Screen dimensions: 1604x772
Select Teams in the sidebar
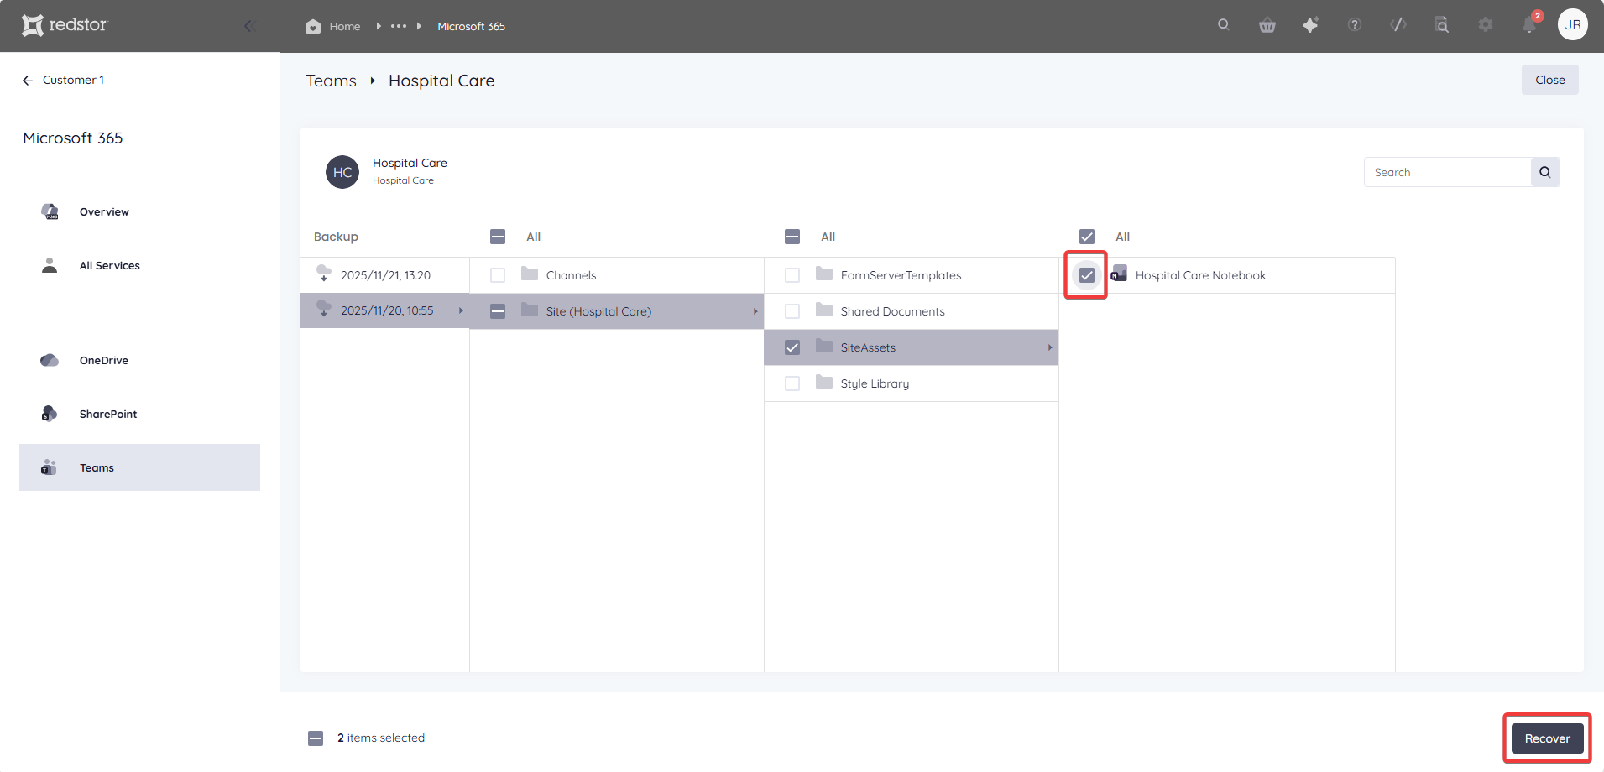(x=139, y=467)
